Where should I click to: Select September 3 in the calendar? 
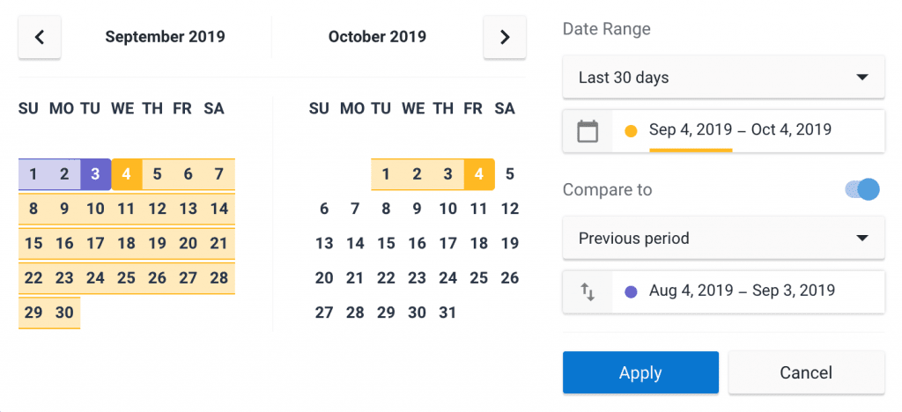coord(95,174)
